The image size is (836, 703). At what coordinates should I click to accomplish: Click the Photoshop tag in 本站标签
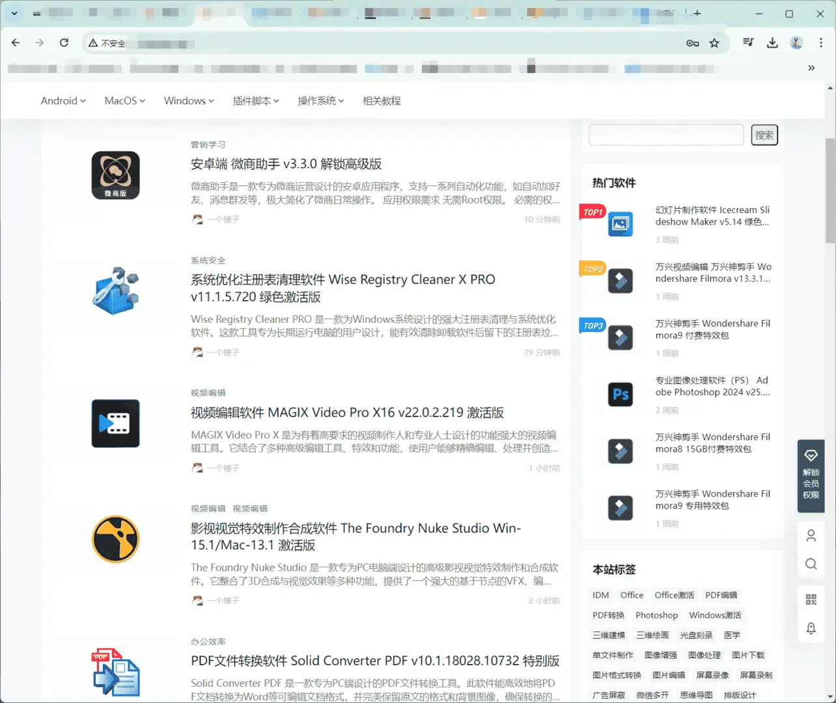[x=656, y=615]
